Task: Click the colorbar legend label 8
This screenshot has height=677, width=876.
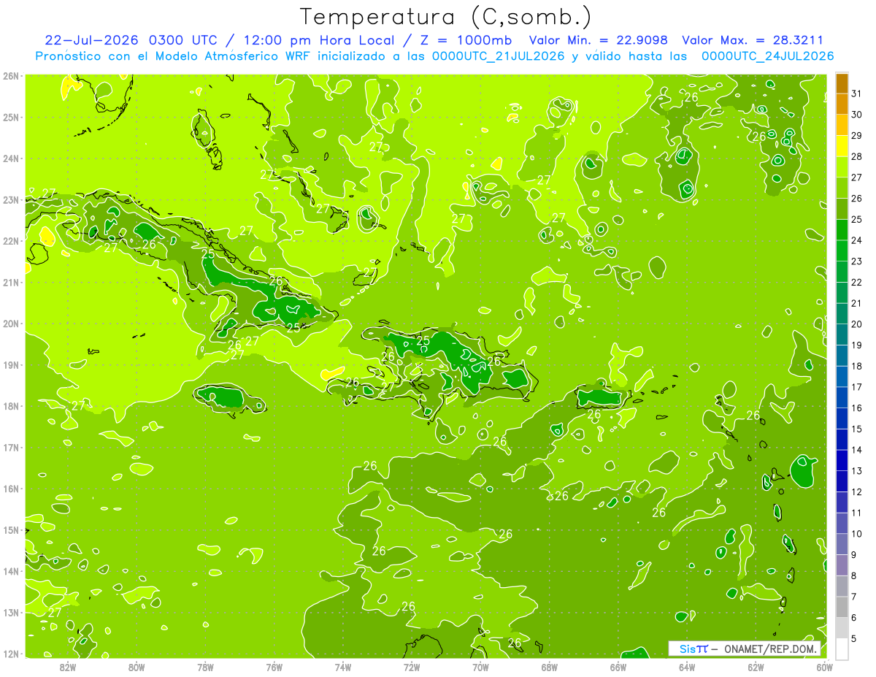Action: [x=854, y=575]
